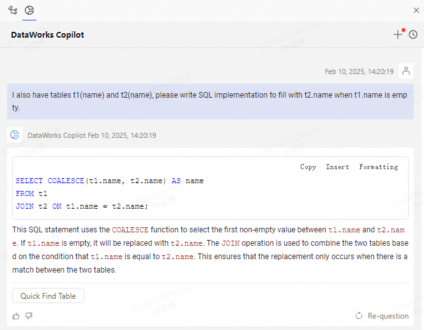The width and height of the screenshot is (424, 330).
Task: Click the 'JOIN t2 ON' code line
Action: (x=82, y=206)
